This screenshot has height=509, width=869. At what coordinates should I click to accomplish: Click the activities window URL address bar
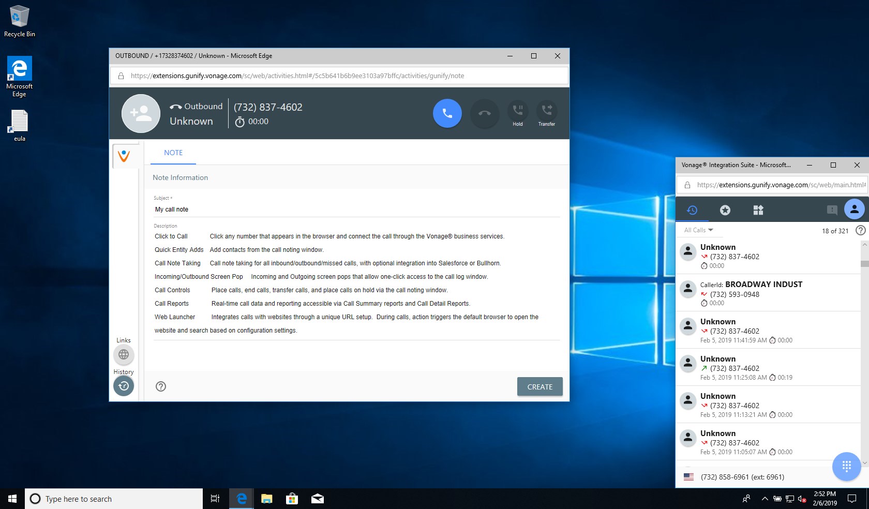(x=339, y=76)
